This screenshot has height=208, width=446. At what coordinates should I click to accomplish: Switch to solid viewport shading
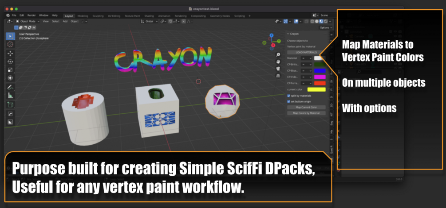coord(316,21)
